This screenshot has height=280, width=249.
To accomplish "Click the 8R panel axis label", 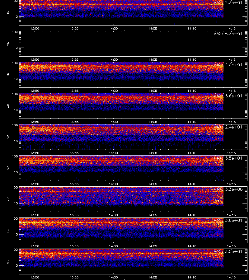I will (8, 230).
